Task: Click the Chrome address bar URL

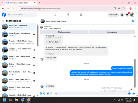Action: tap(41, 9)
